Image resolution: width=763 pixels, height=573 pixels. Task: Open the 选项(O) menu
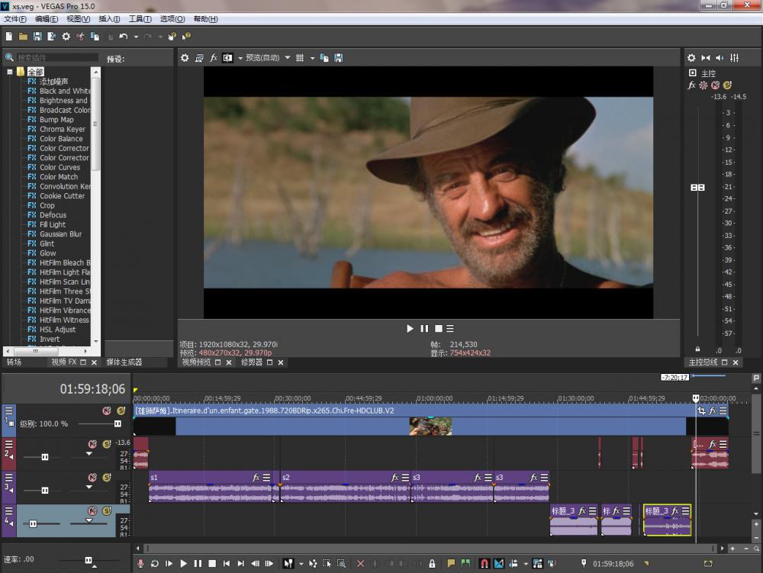pos(172,19)
